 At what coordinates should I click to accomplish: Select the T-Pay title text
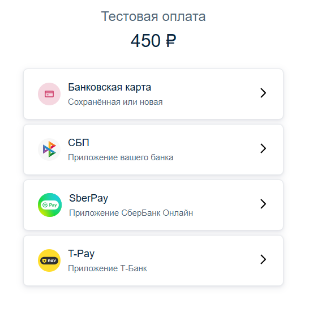(81, 254)
